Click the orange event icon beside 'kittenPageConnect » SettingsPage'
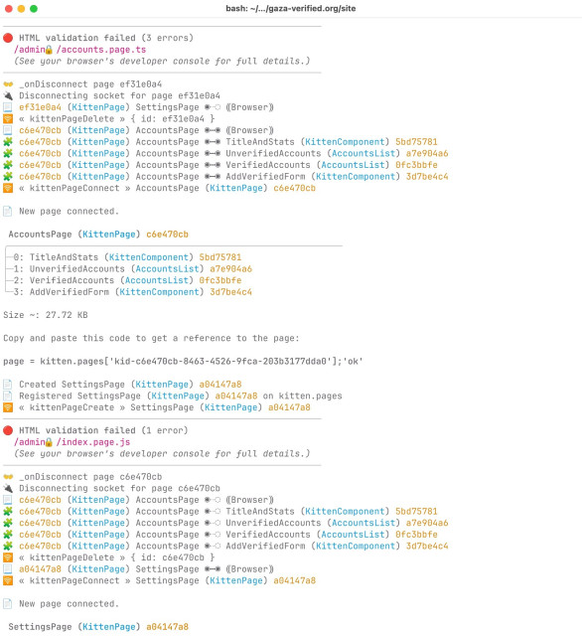 pos(8,580)
